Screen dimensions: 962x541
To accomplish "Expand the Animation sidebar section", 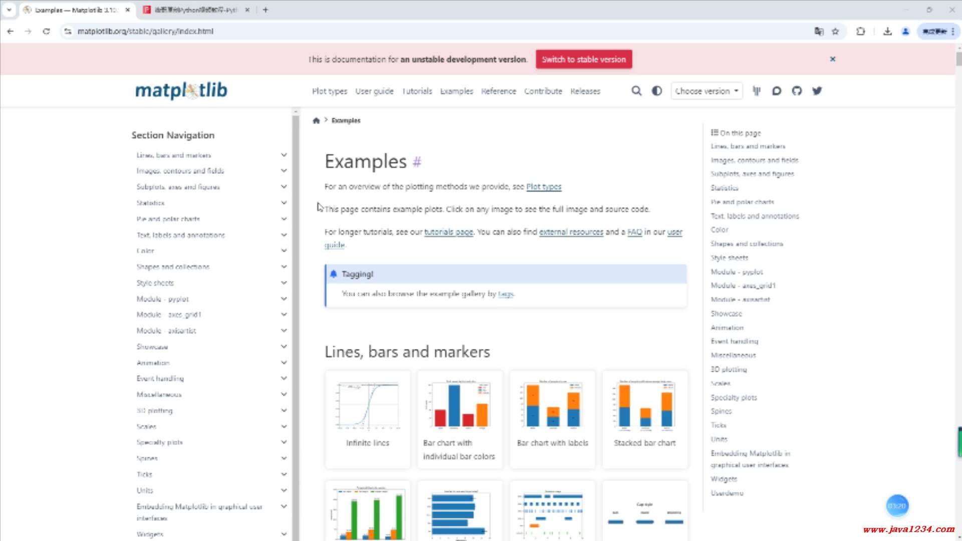I will pos(284,363).
